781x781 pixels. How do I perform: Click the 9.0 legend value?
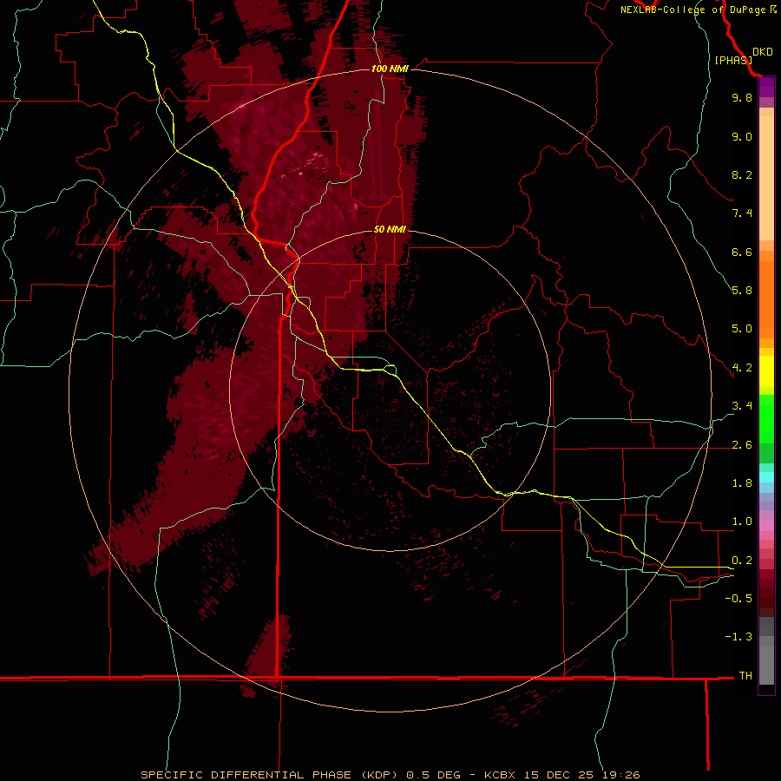click(x=742, y=137)
